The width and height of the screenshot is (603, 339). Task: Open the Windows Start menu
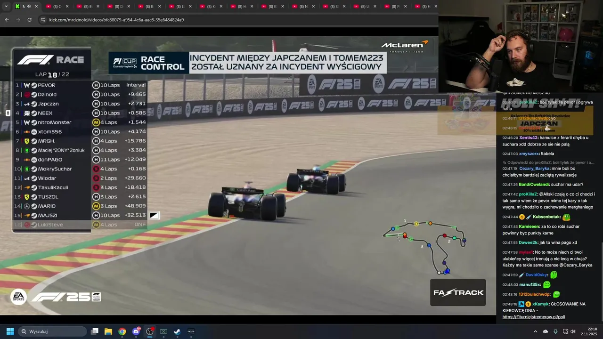tap(10, 331)
